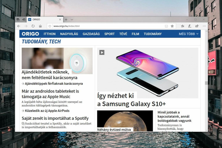Refresh the current page

point(33,26)
